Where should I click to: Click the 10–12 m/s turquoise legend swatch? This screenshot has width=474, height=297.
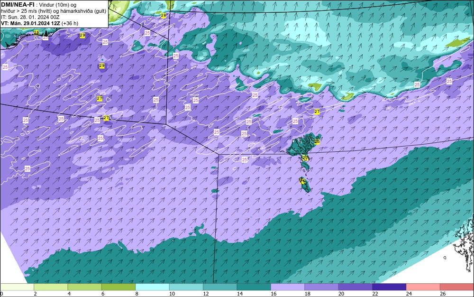tap(186, 287)
